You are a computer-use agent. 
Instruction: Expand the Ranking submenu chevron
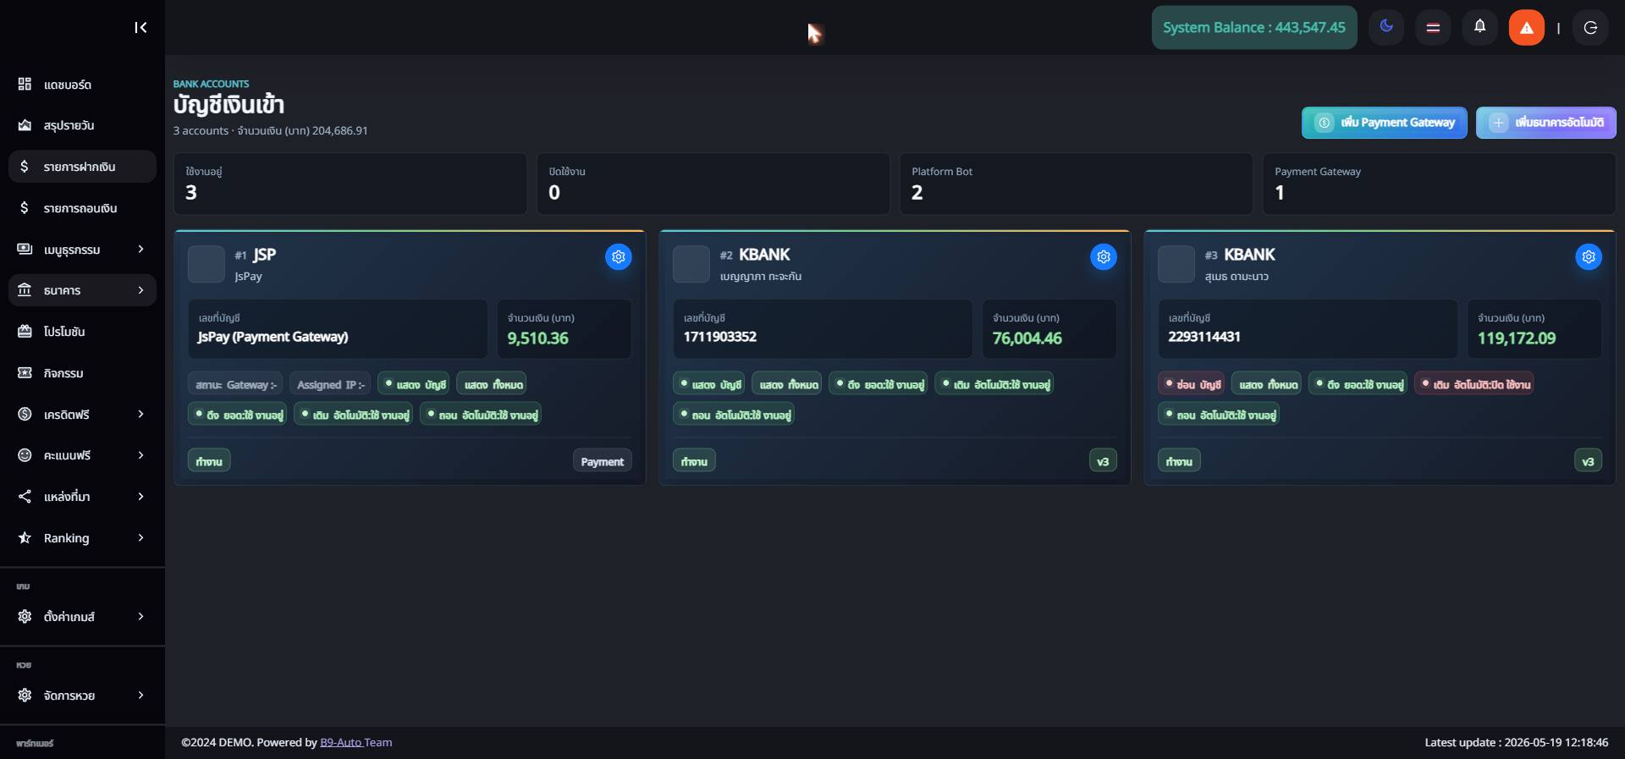[140, 537]
